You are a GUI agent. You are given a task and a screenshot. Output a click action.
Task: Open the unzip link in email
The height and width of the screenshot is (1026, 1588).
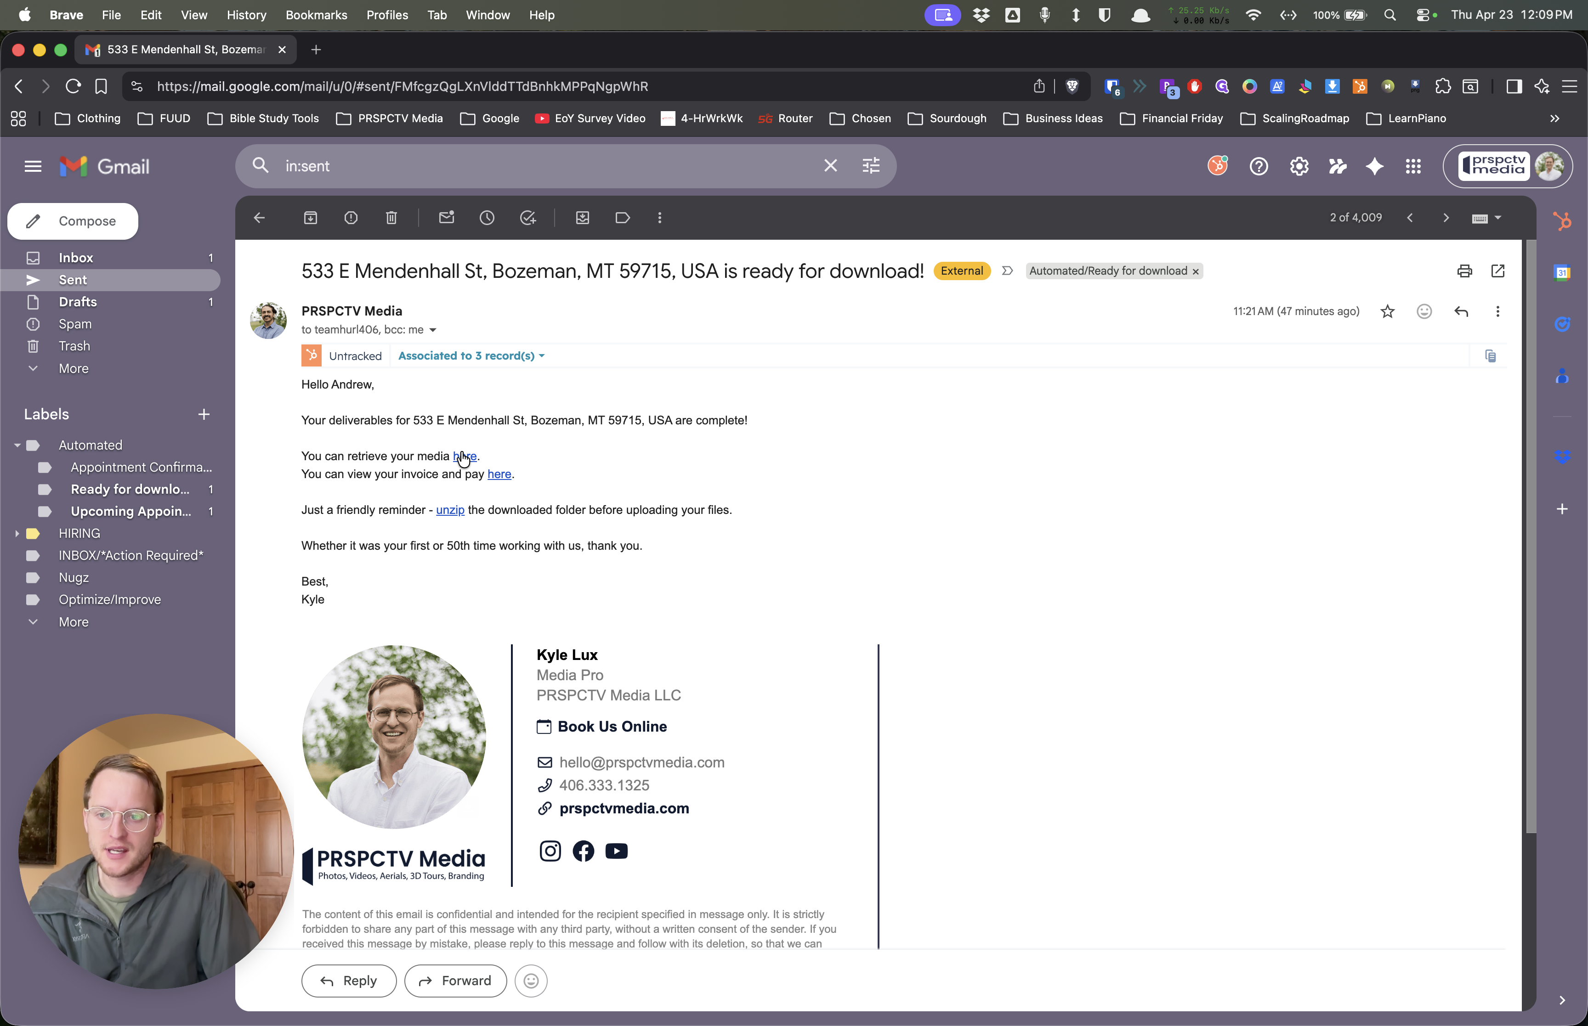450,510
